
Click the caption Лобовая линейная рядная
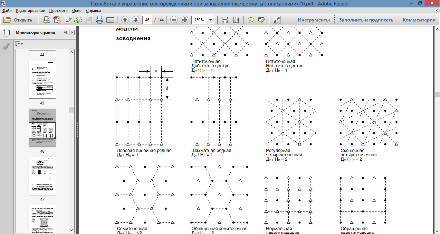coord(144,150)
